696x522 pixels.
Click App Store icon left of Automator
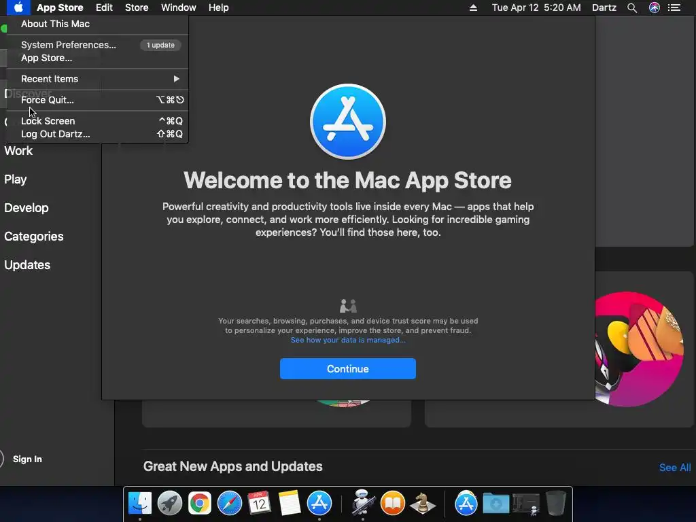(x=319, y=504)
